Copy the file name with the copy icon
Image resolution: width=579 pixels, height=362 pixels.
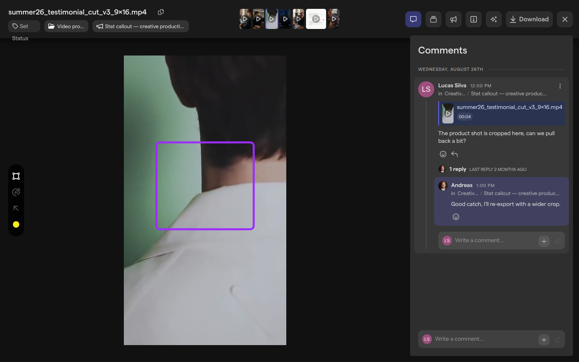(161, 12)
